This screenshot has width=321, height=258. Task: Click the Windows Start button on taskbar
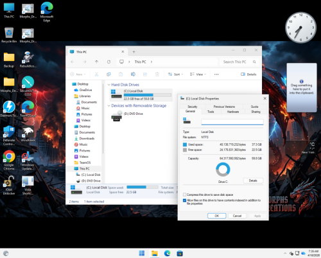[142, 254]
